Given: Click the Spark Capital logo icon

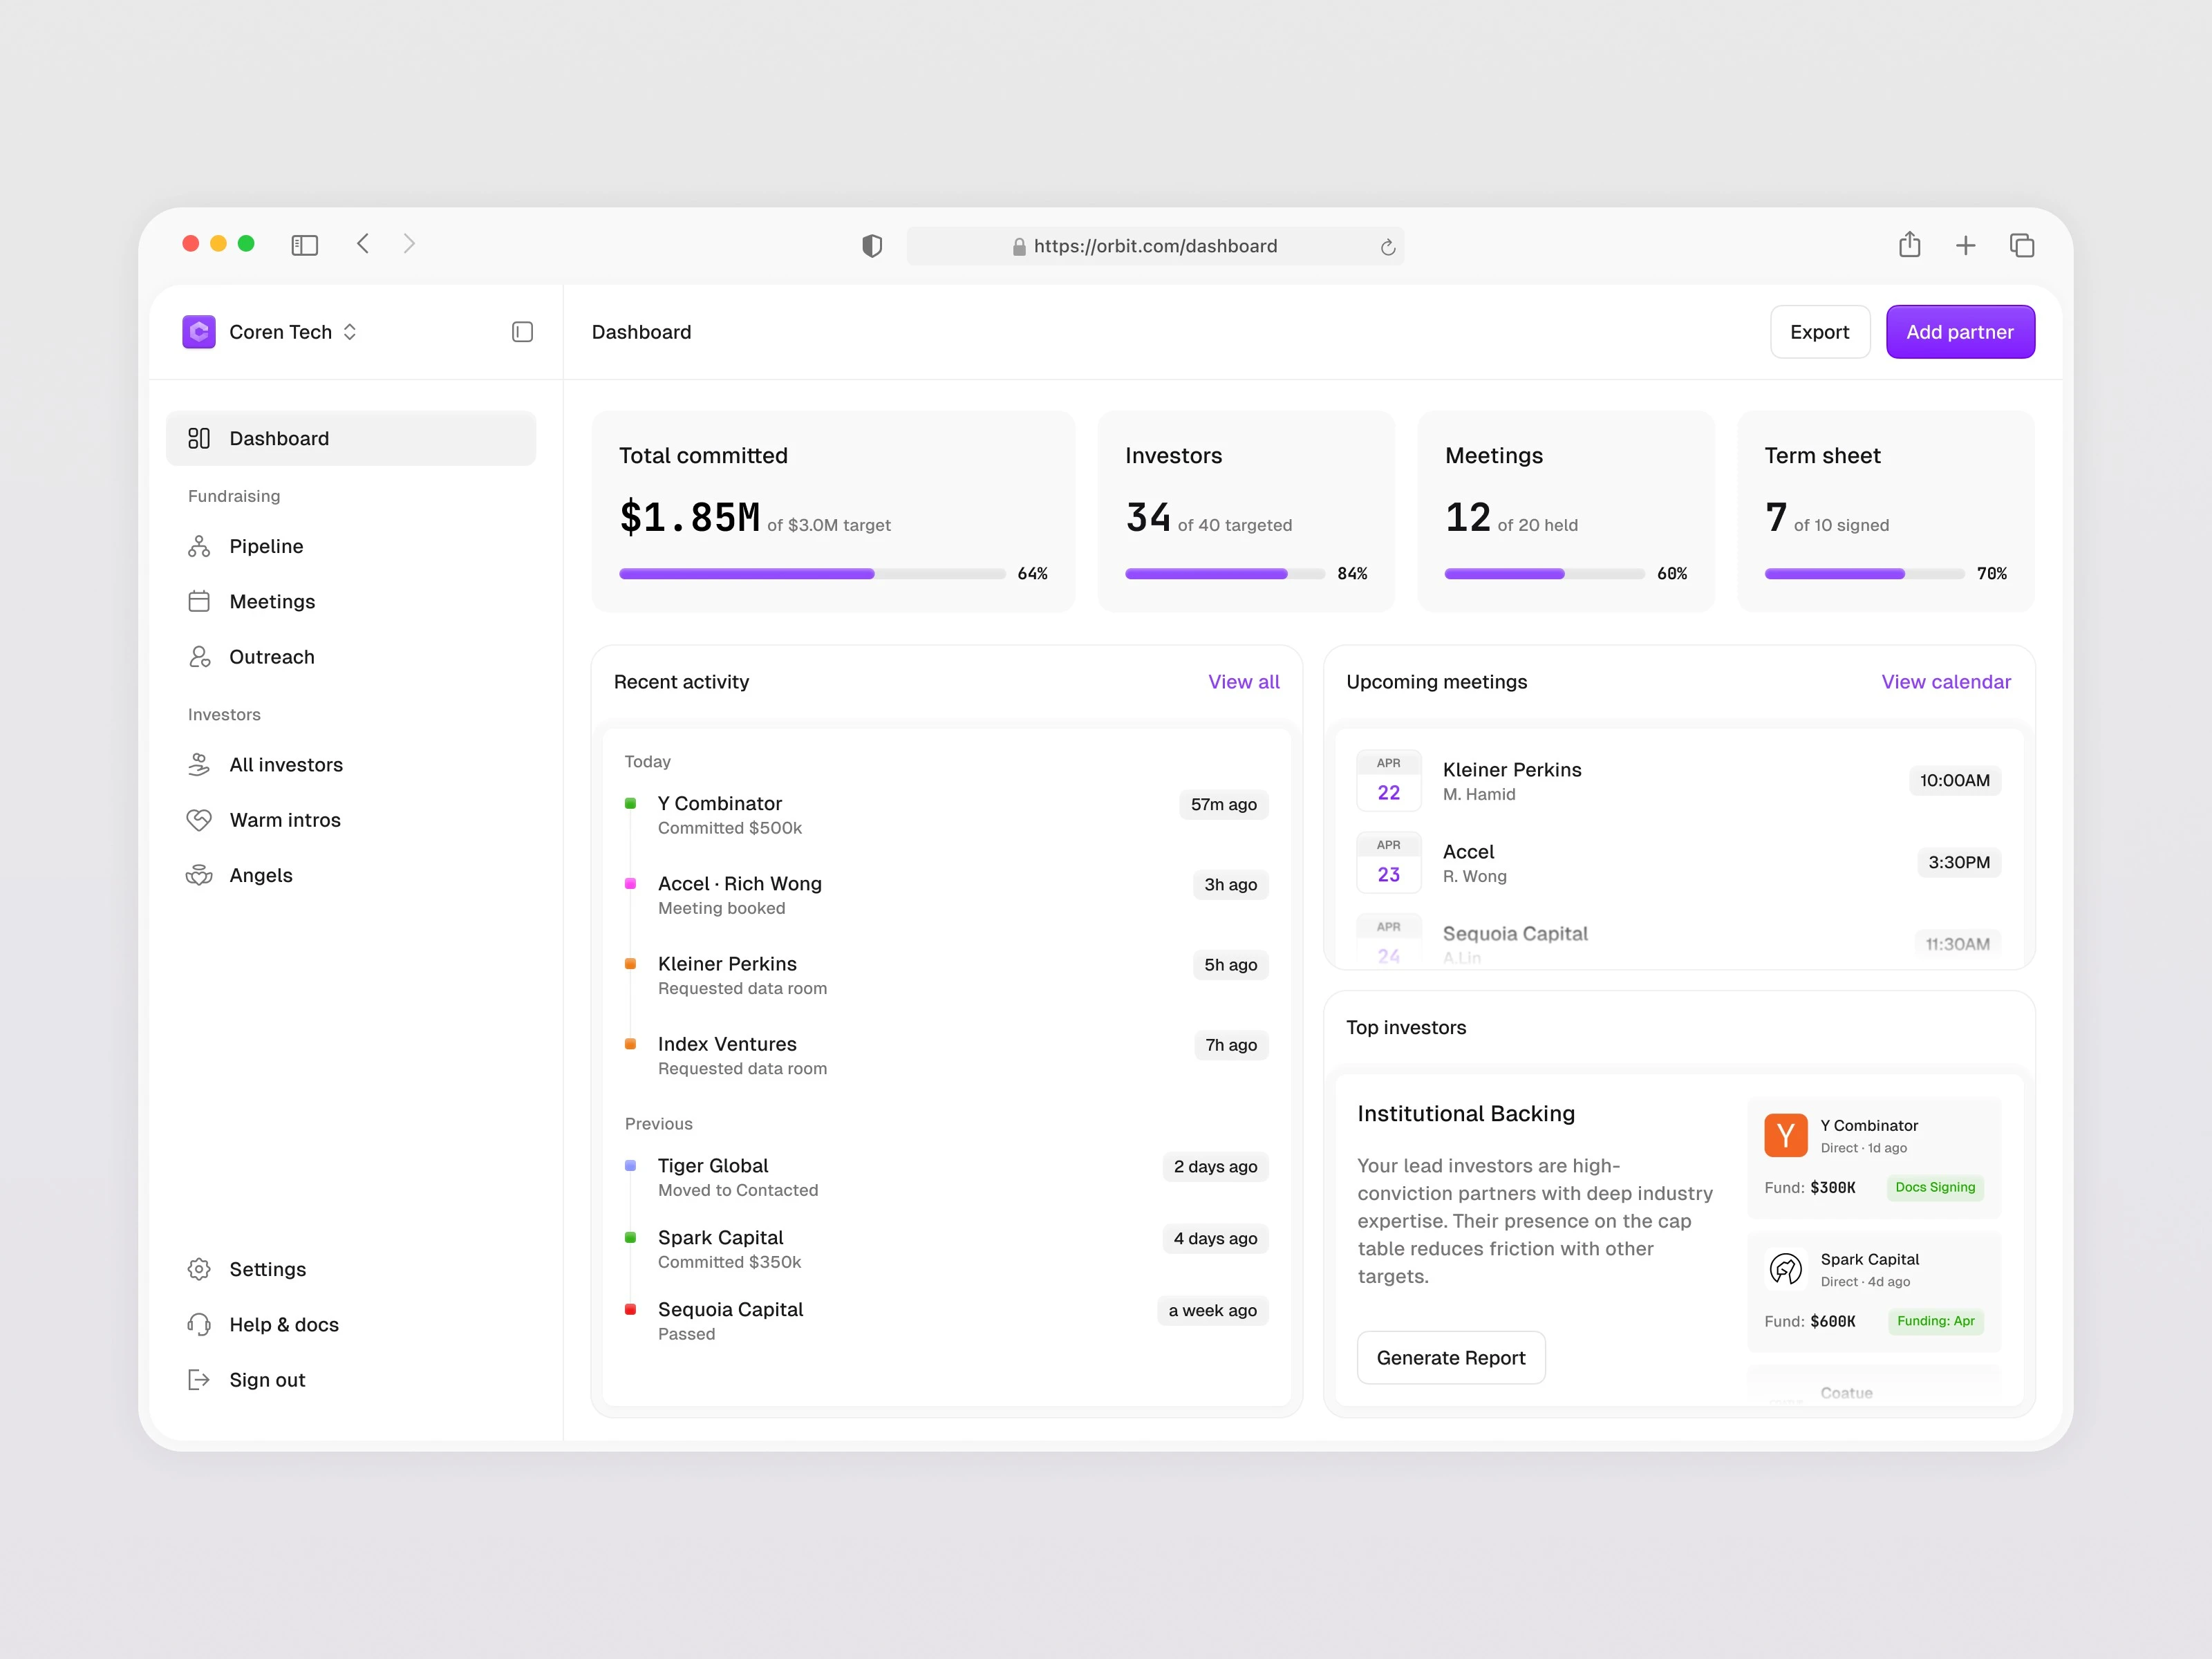Looking at the screenshot, I should pyautogui.click(x=1785, y=1269).
